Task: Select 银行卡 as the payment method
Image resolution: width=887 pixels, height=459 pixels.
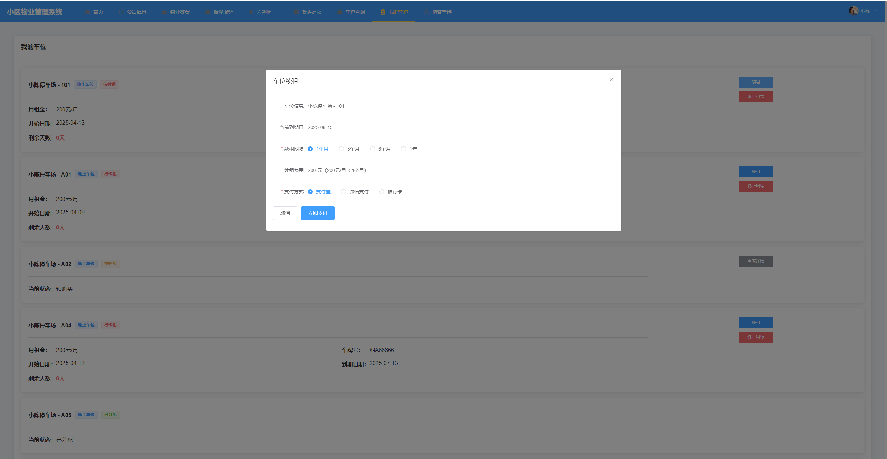Action: click(382, 192)
